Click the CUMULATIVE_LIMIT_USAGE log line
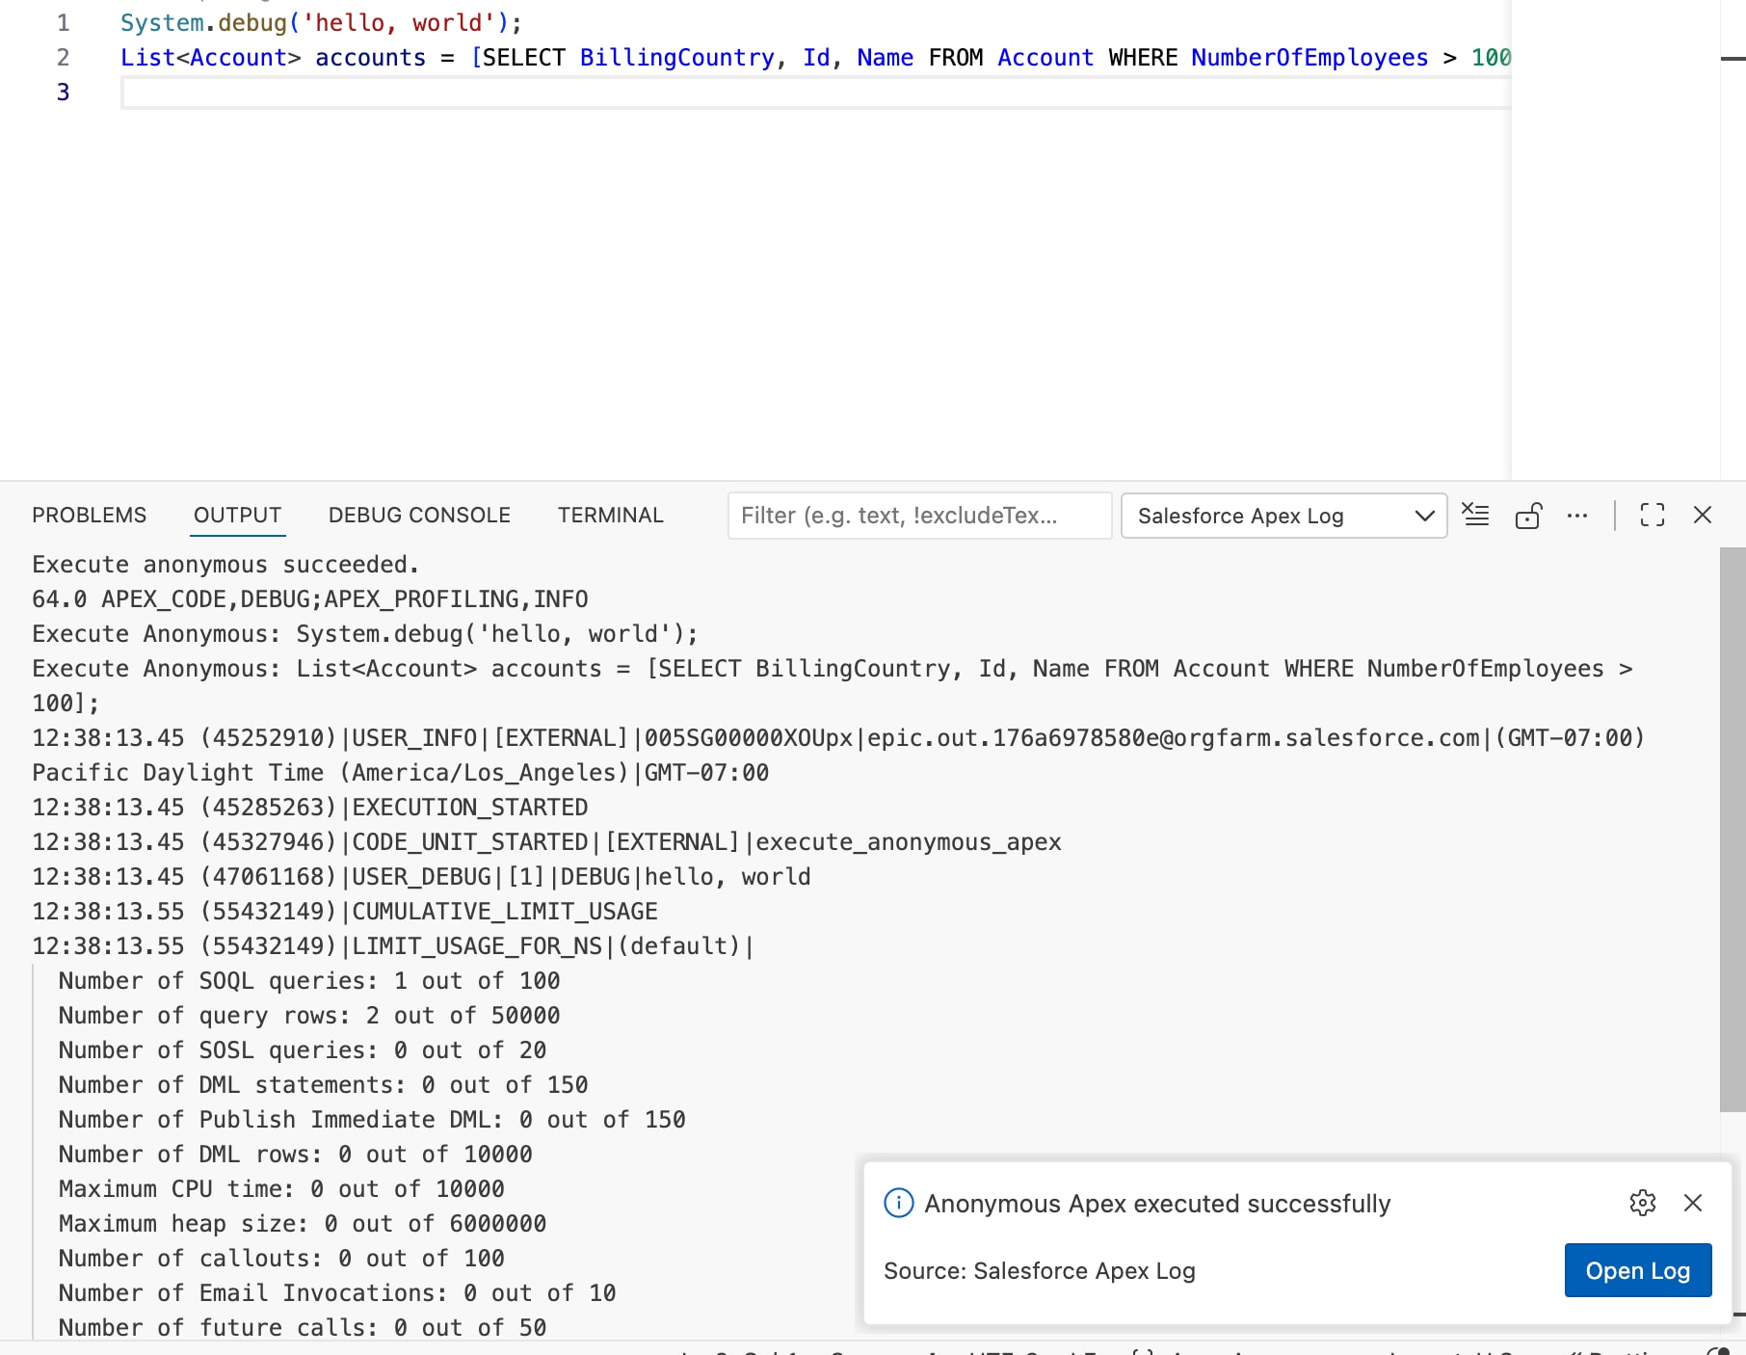Image resolution: width=1746 pixels, height=1355 pixels. 345,912
